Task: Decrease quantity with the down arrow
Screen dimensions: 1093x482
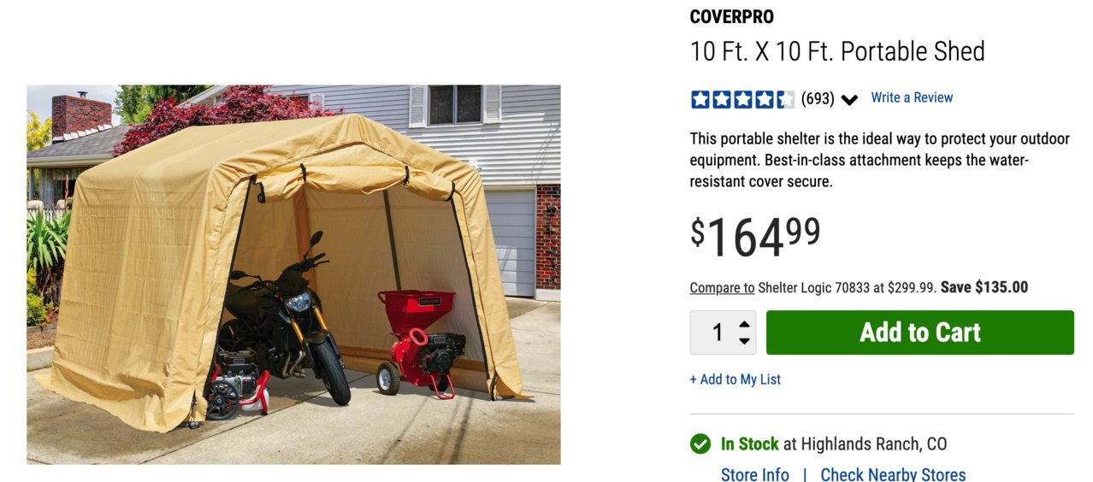Action: pos(744,341)
